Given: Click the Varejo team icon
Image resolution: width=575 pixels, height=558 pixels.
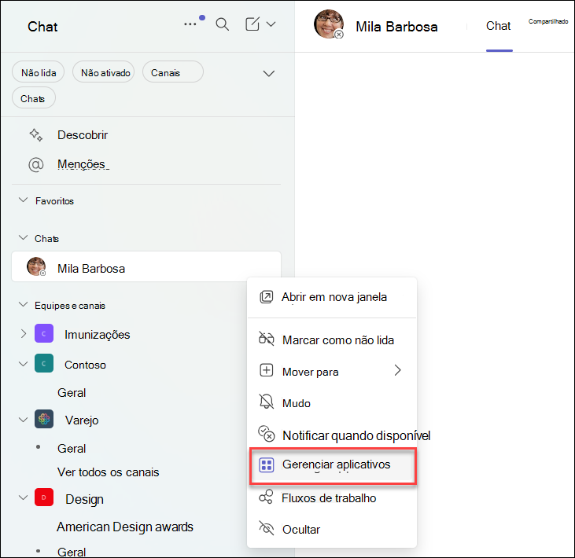Looking at the screenshot, I should (x=44, y=419).
